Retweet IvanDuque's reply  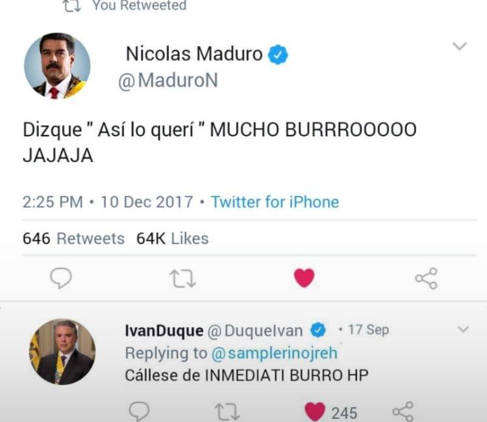(x=227, y=412)
